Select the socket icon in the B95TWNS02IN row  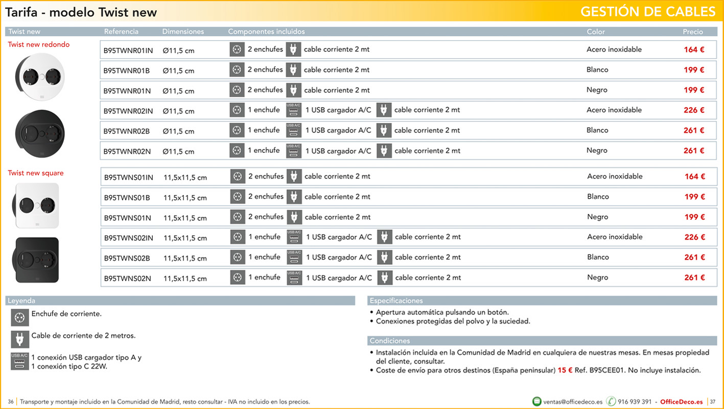pyautogui.click(x=238, y=237)
